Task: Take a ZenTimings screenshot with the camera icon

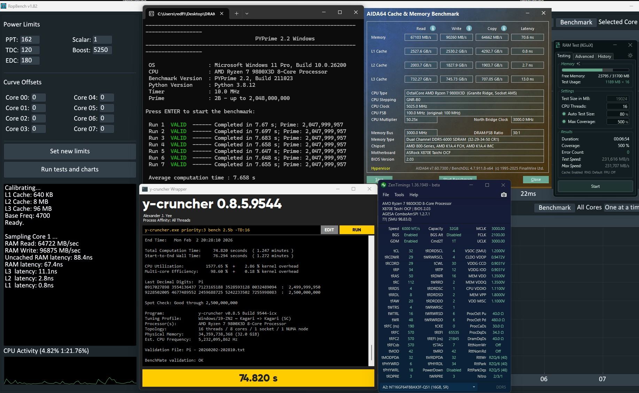Action: (504, 195)
